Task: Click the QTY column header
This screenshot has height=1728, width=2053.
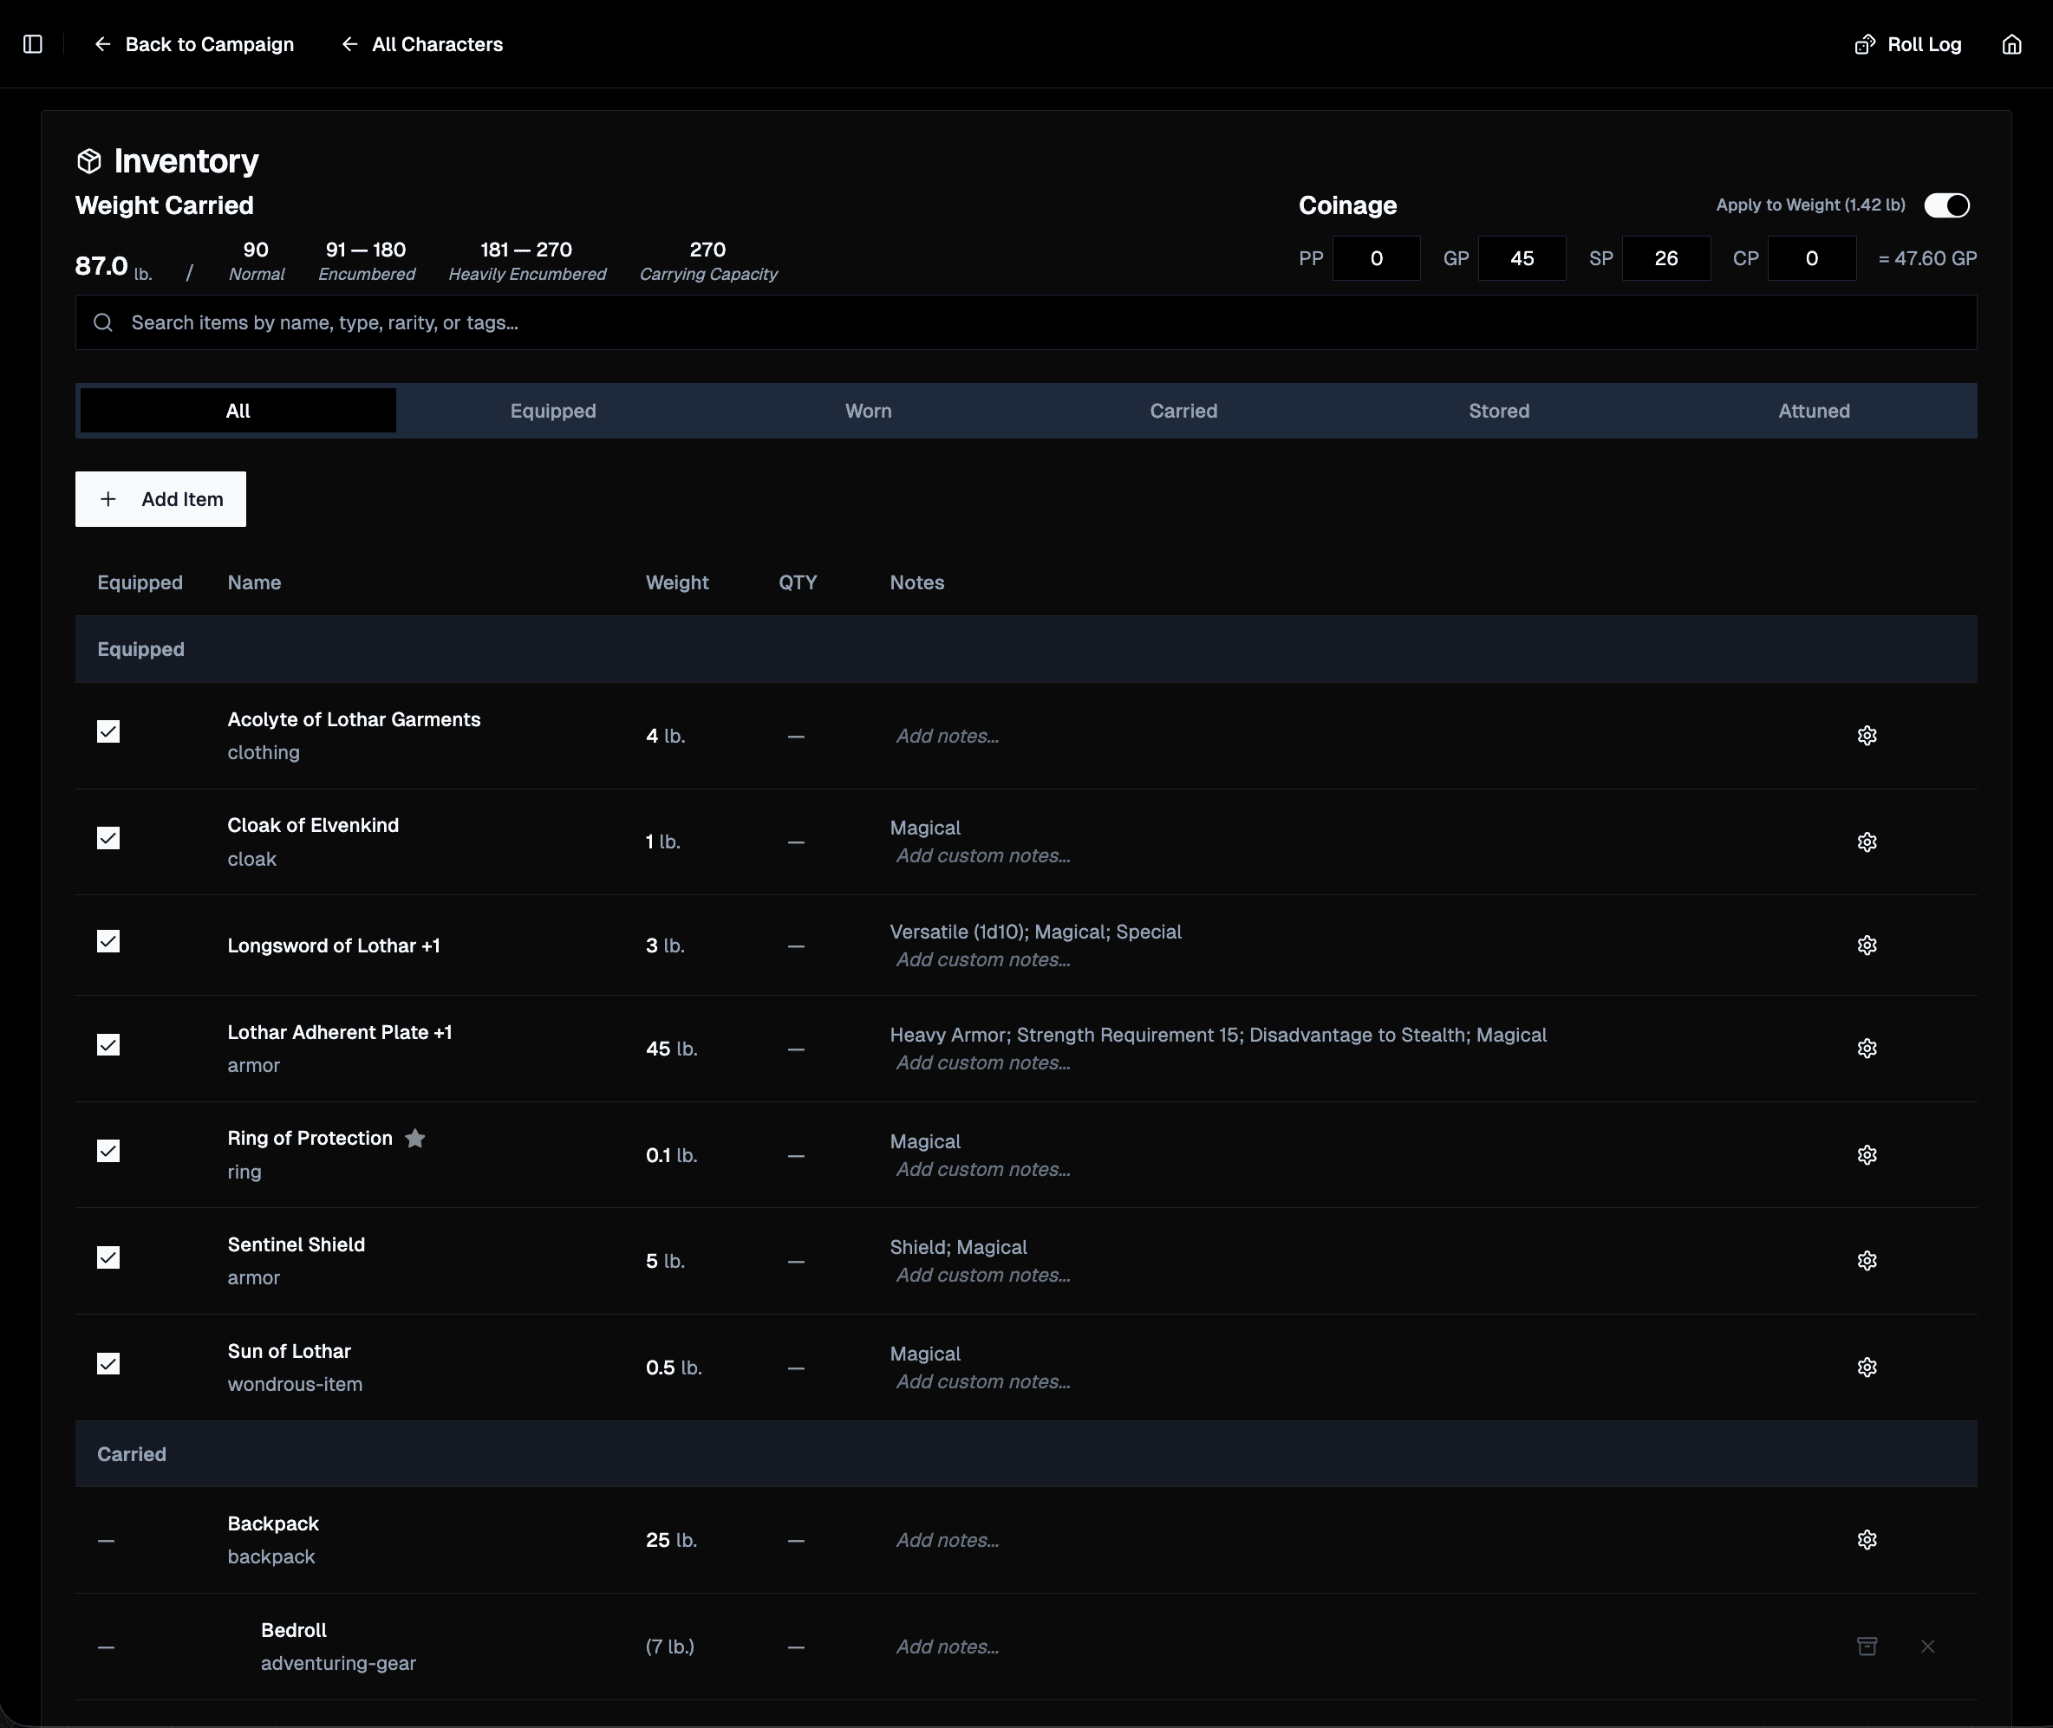Action: [798, 583]
